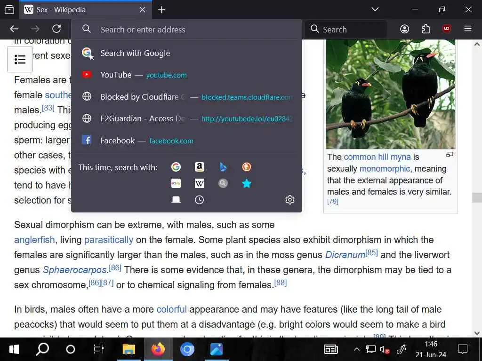This screenshot has height=361, width=482.
Task: Open Task View on taskbar
Action: click(99, 349)
